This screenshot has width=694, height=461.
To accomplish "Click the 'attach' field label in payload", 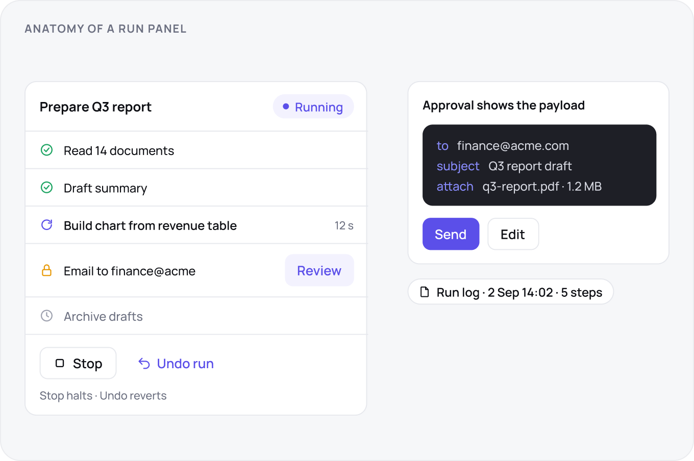I will coord(455,187).
